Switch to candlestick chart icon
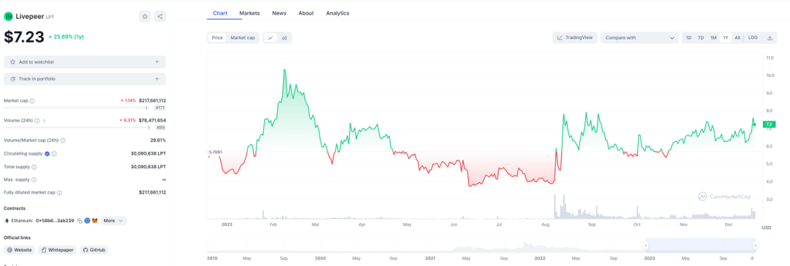The height and width of the screenshot is (266, 790). pyautogui.click(x=285, y=38)
